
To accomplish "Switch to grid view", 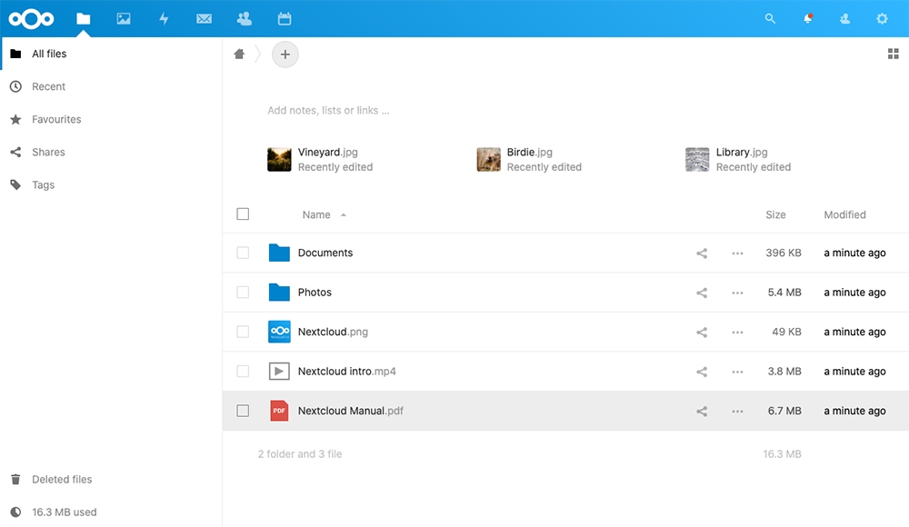I will coord(893,54).
